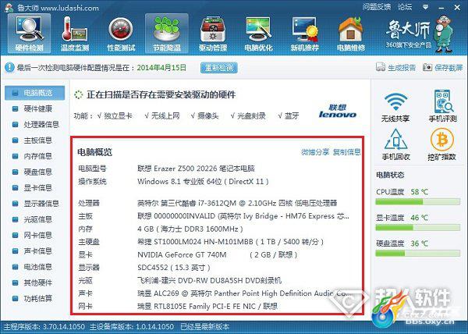Click the CPU温度 progress bar
The height and width of the screenshot is (334, 468).
[x=417, y=202]
